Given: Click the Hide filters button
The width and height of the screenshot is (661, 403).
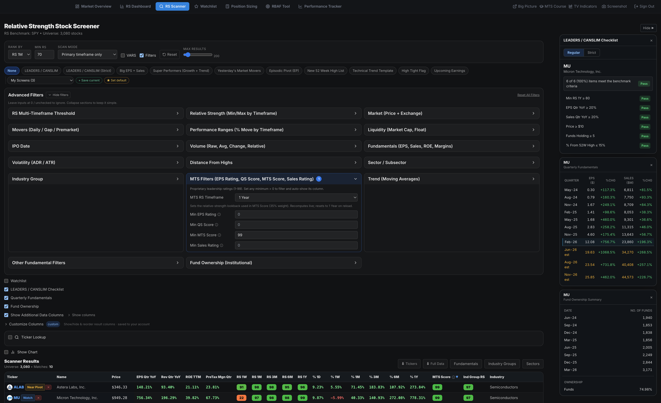Looking at the screenshot, I should pyautogui.click(x=58, y=95).
